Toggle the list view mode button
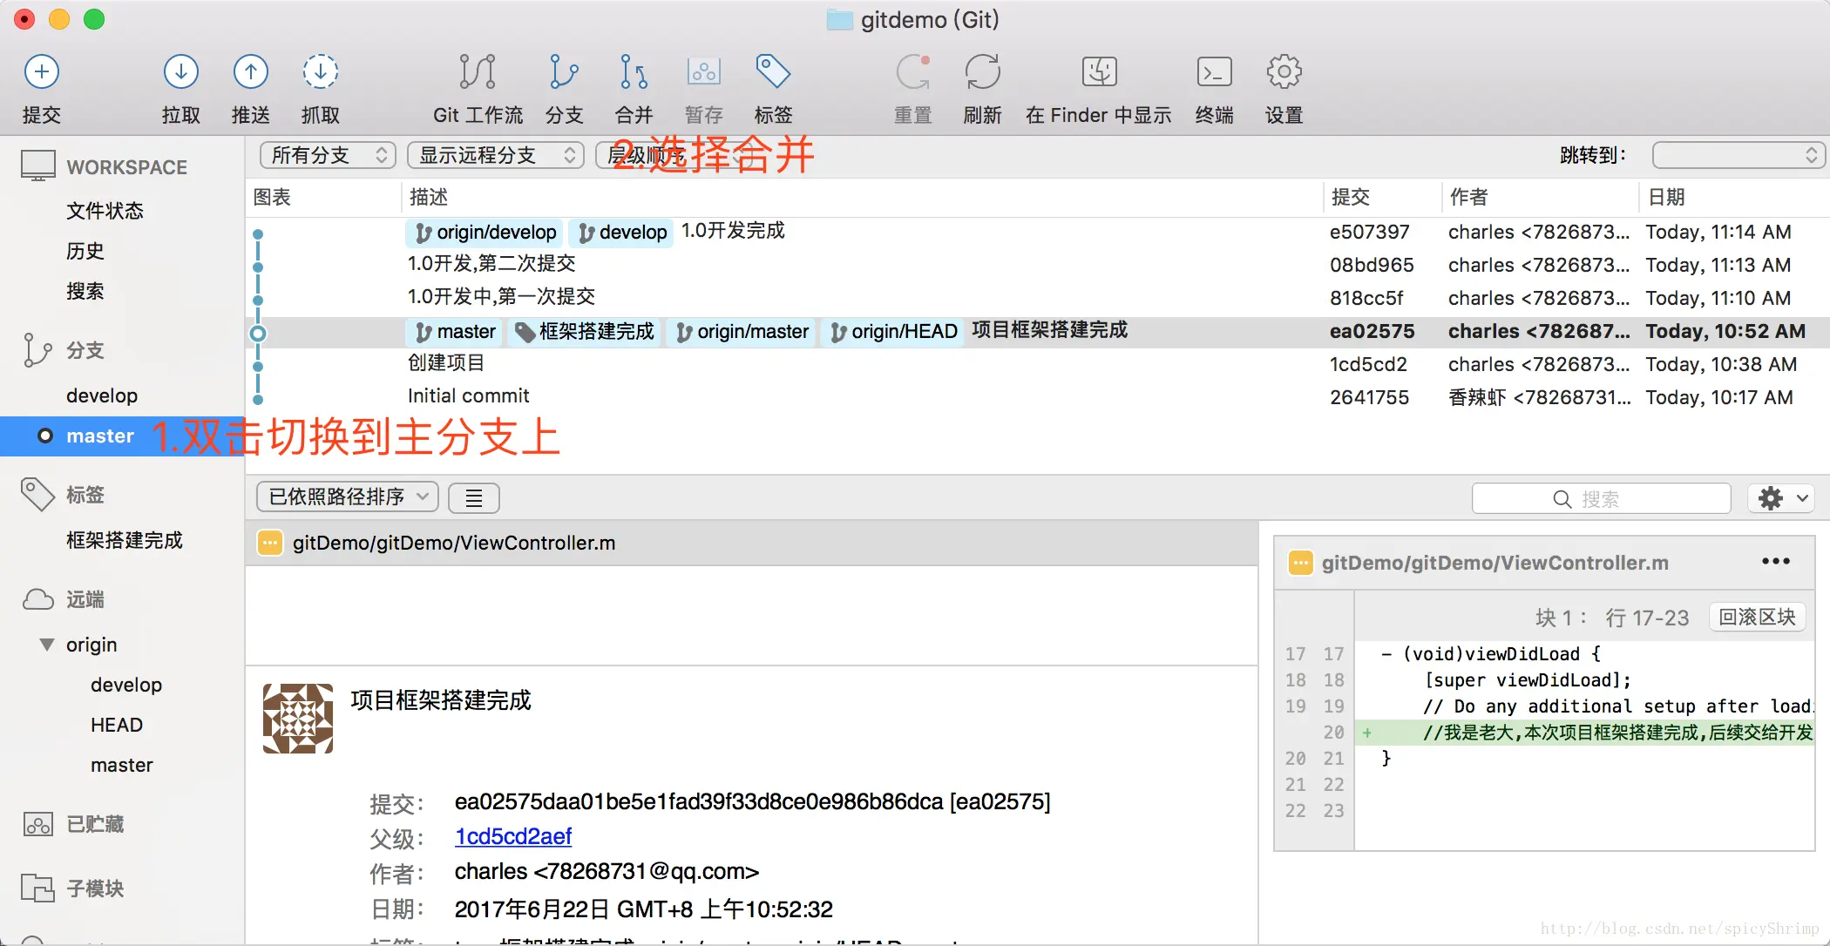The image size is (1830, 946). [x=473, y=498]
